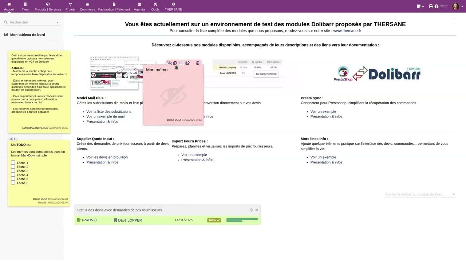
Task: Check the Tâche 2 checkbox
Action: pyautogui.click(x=13, y=167)
